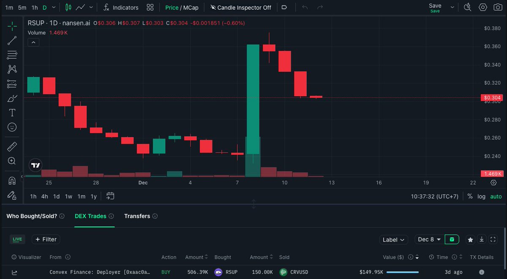507x279 pixels.
Task: Select the trend line drawing tool
Action: click(12, 41)
